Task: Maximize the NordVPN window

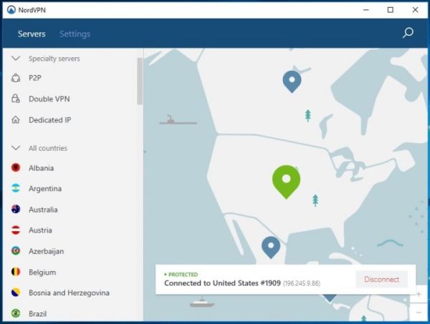Action: coord(391,10)
